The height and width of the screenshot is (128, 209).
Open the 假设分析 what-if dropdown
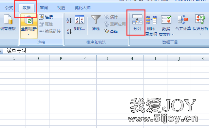200,34
